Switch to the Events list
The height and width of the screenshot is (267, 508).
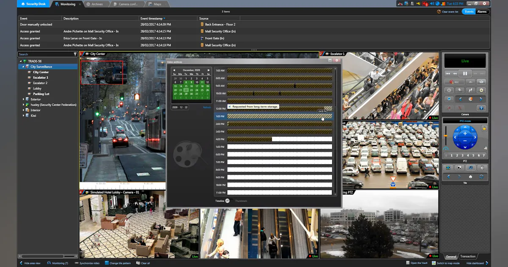point(469,12)
